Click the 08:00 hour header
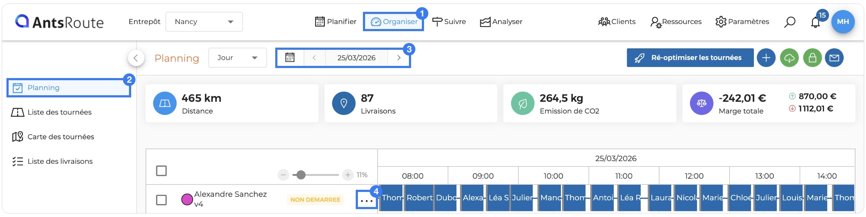The image size is (866, 217). (x=413, y=176)
